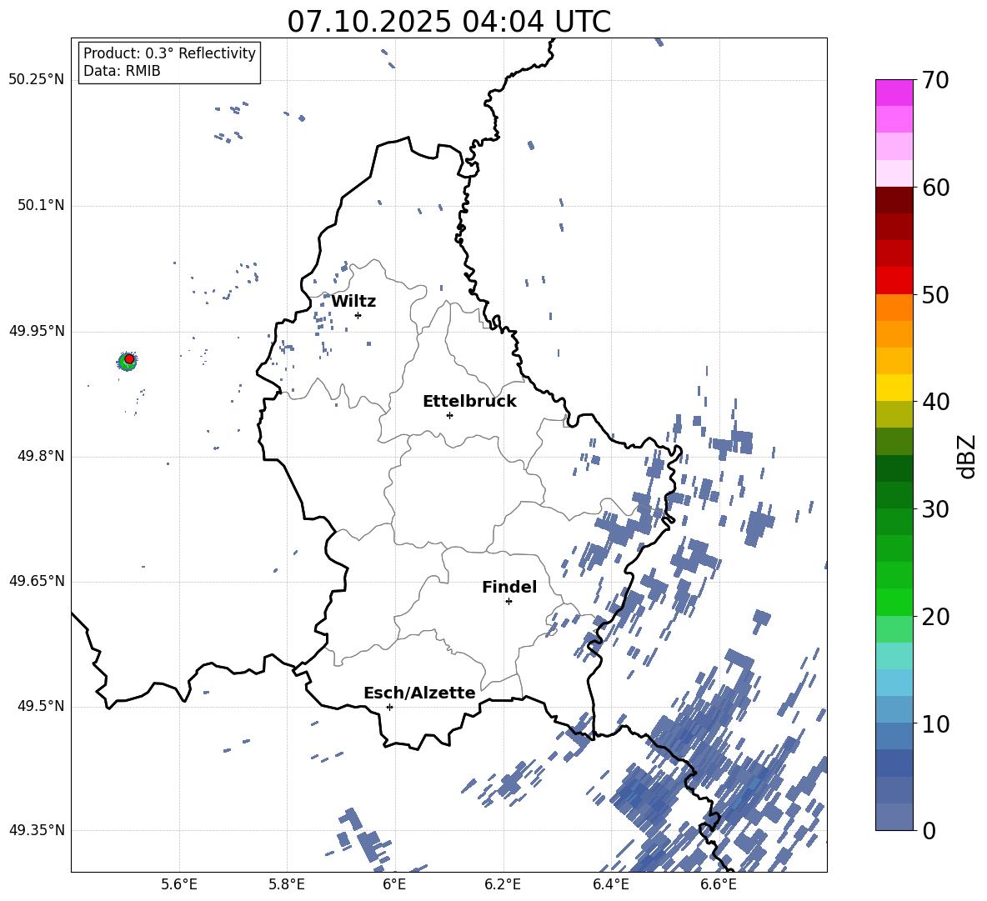Click the red radar site marker
The width and height of the screenshot is (987, 901).
click(x=129, y=358)
